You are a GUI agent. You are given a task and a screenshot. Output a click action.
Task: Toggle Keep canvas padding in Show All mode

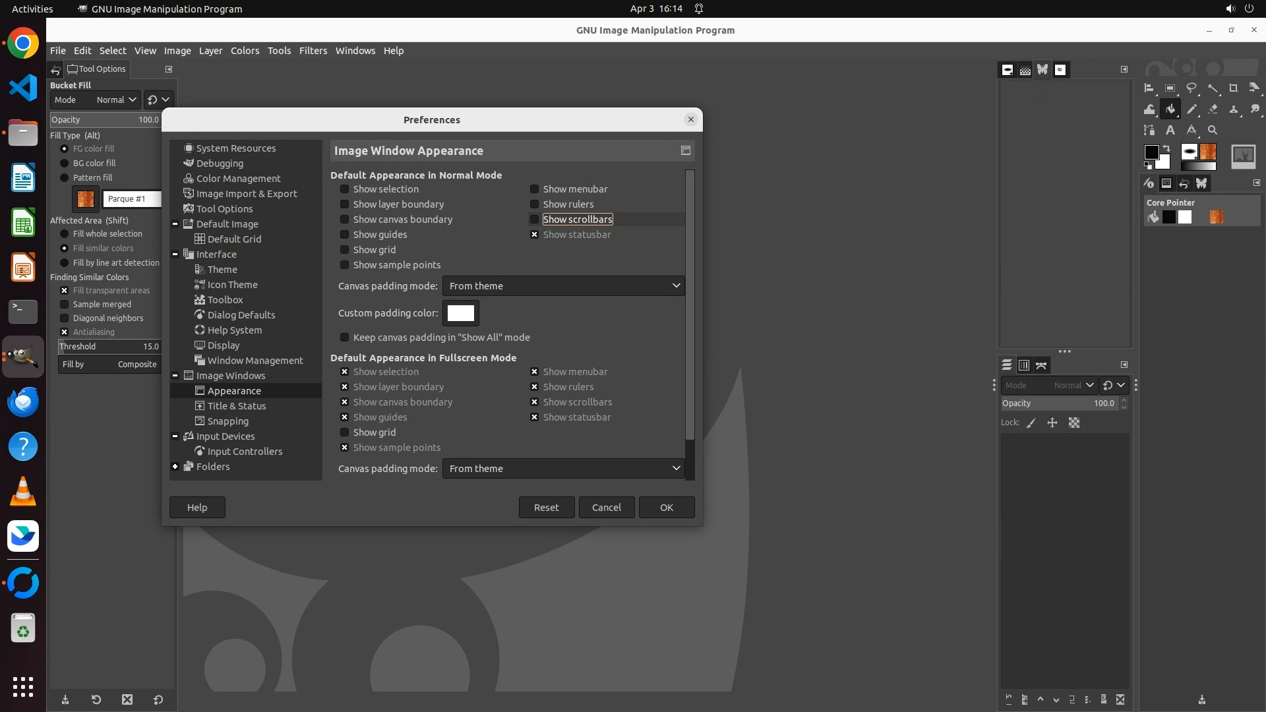pyautogui.click(x=344, y=338)
